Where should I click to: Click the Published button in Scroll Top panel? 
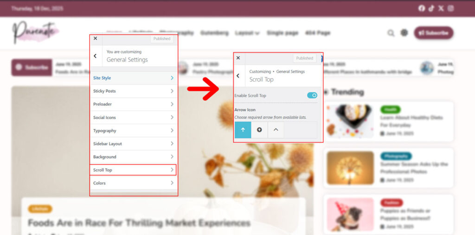tap(304, 58)
